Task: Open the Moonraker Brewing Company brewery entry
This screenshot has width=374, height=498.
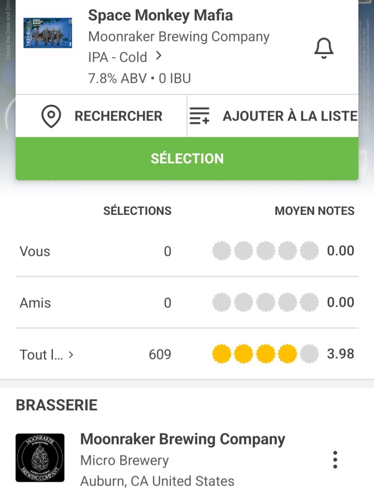Action: click(x=182, y=440)
